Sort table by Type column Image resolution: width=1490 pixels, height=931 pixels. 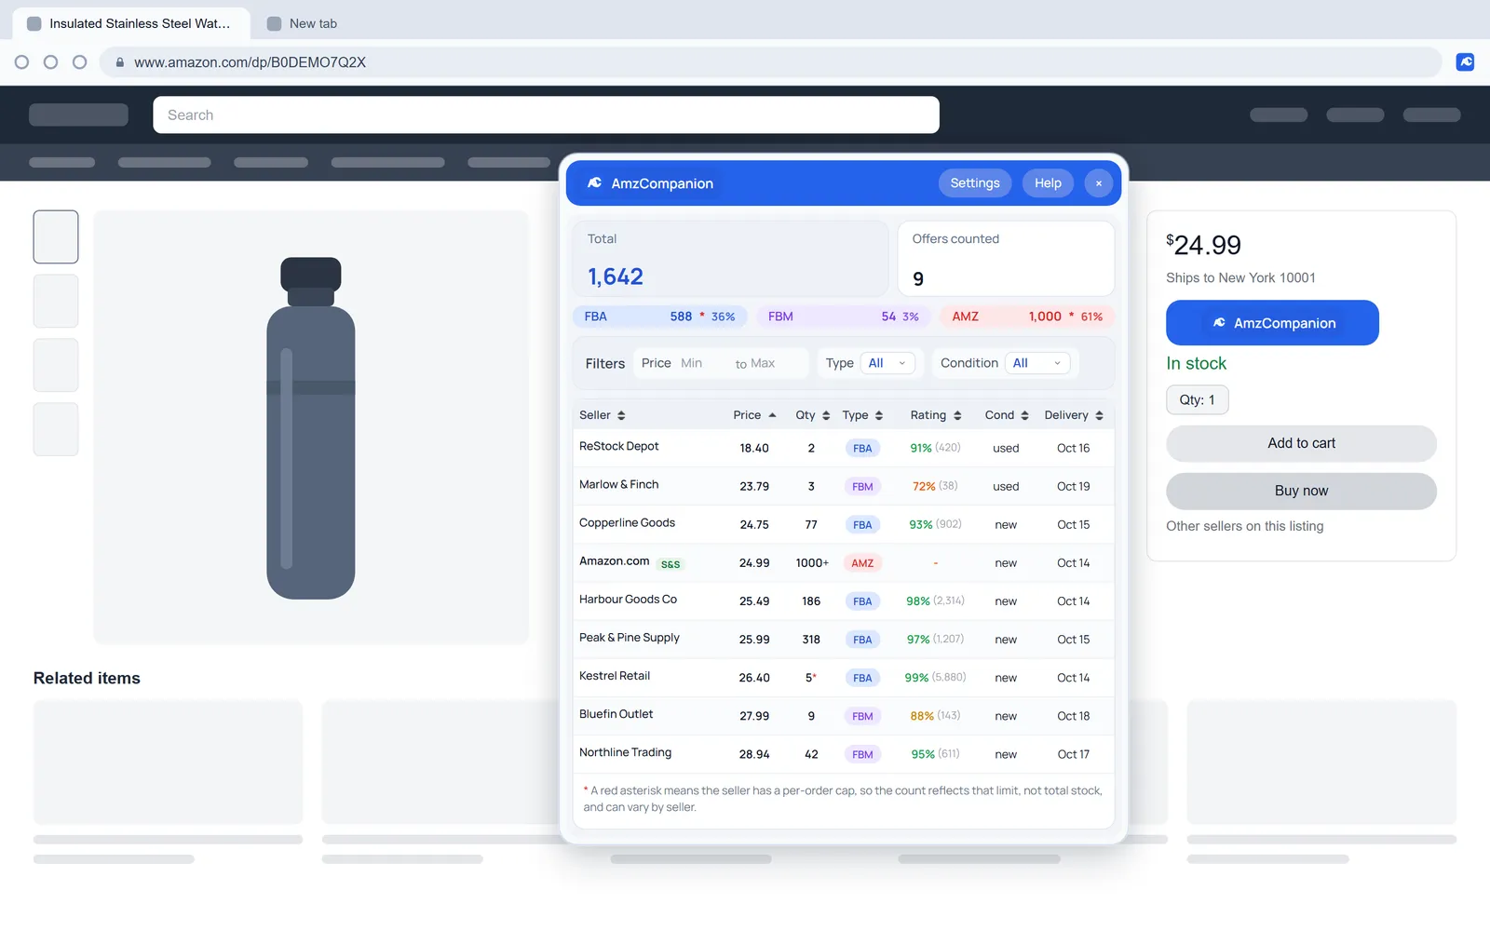tap(862, 415)
